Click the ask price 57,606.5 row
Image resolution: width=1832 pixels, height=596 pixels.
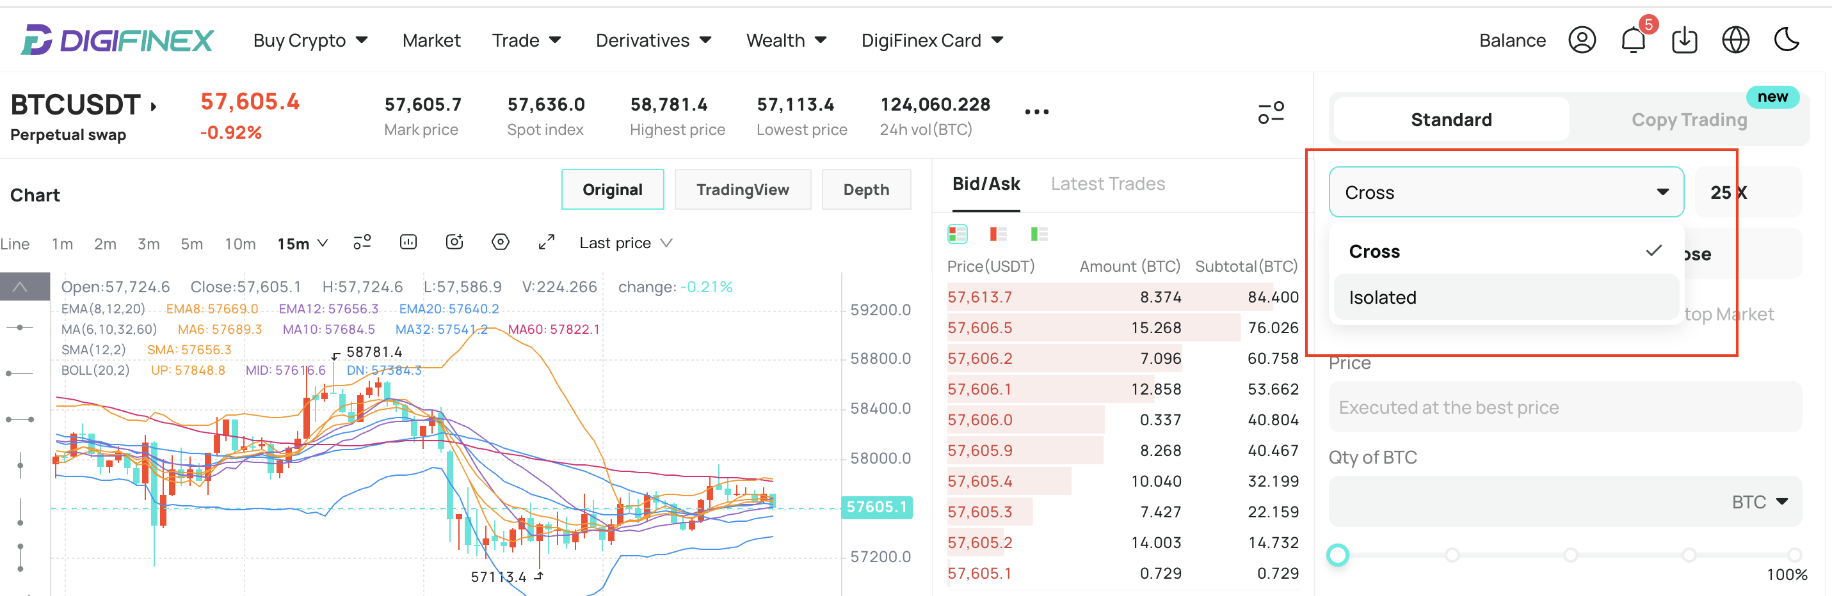point(1122,327)
